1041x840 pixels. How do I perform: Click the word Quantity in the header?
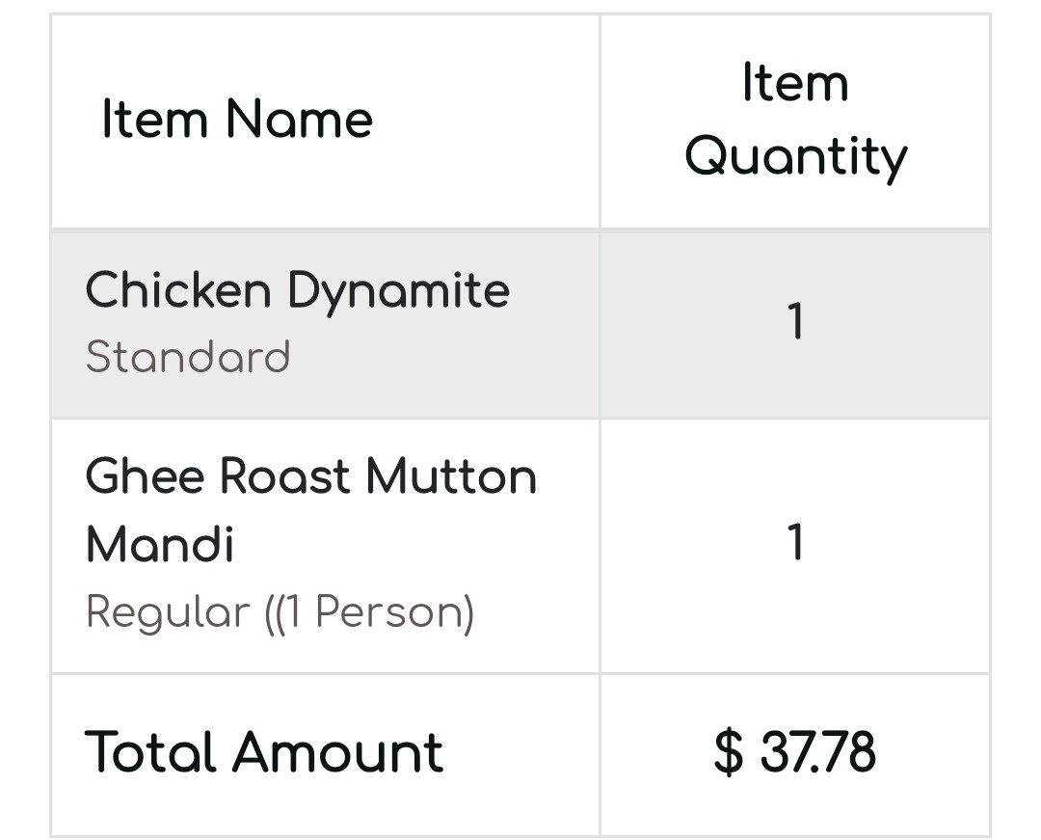[795, 157]
